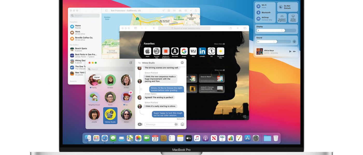Screen dimensions: 363x155
Task: Click Share icon in Safari toolbar
Action: coord(231,28)
